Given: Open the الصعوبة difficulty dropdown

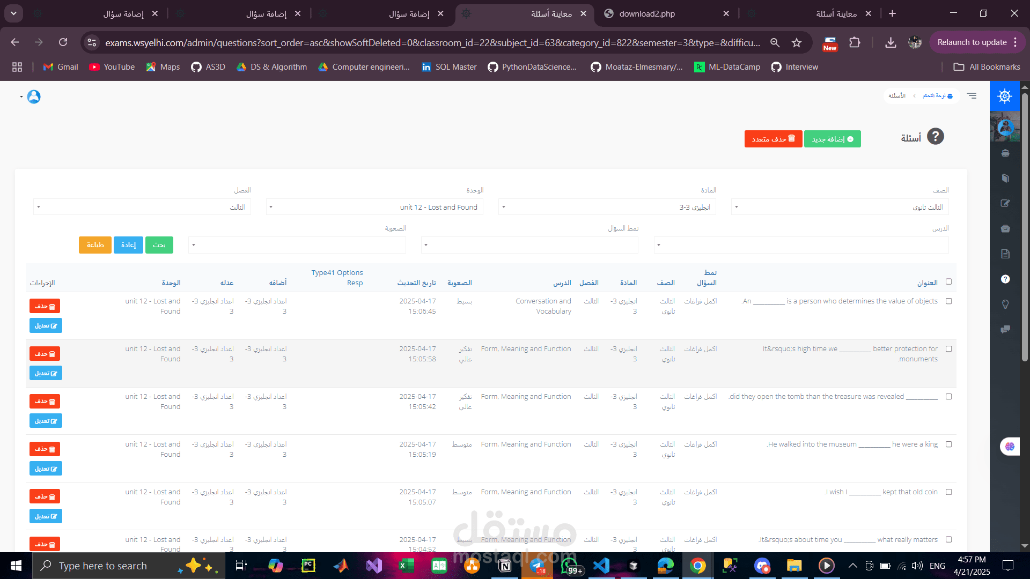Looking at the screenshot, I should pyautogui.click(x=297, y=245).
